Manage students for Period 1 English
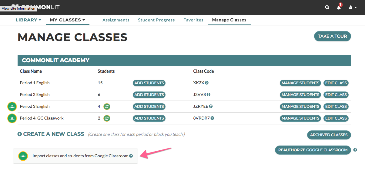This screenshot has height=173, width=365. (300, 83)
